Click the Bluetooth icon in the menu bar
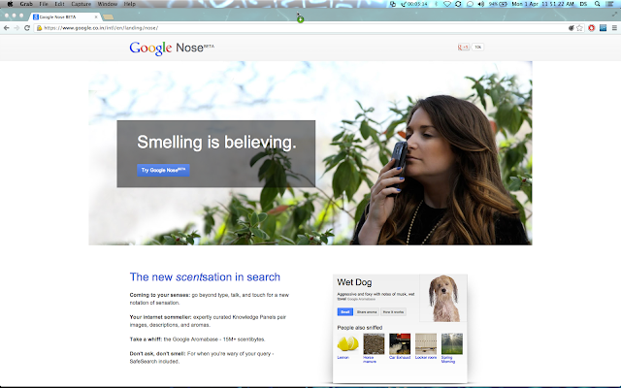Image resolution: width=621 pixels, height=388 pixels. [x=436, y=4]
